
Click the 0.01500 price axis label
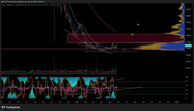point(188,62)
